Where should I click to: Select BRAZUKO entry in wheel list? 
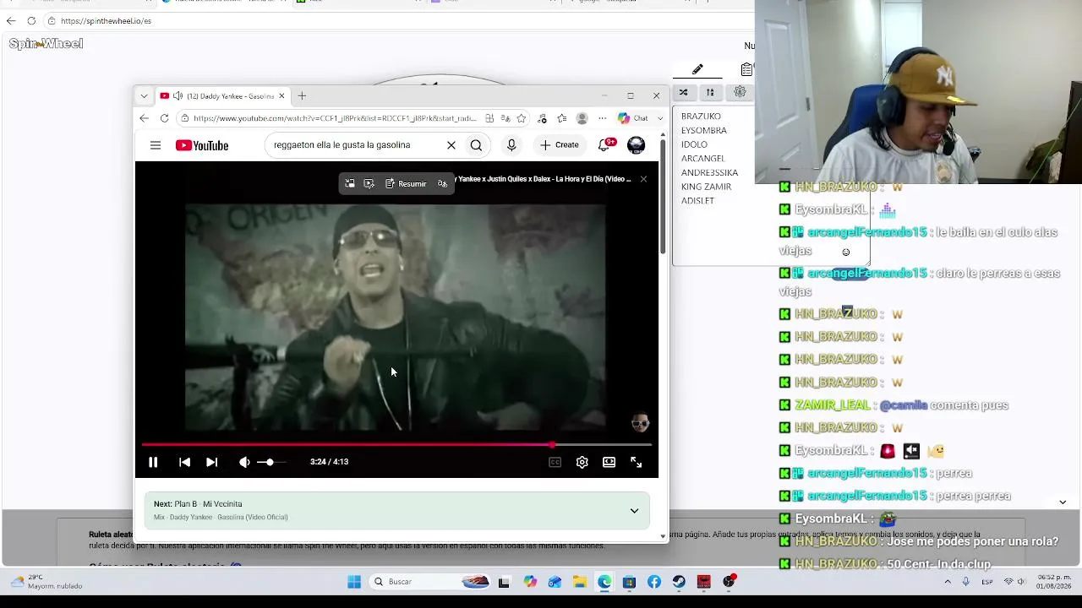click(701, 117)
